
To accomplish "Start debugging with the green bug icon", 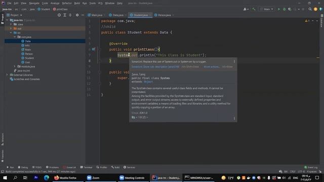I will coord(285,9).
